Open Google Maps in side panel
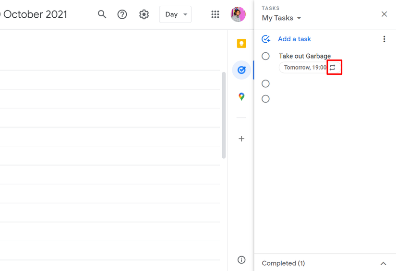Screen dimensions: 396x271 (241, 96)
